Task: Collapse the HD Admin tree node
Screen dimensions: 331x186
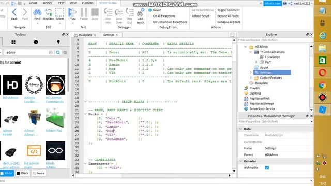Action: coord(245,47)
